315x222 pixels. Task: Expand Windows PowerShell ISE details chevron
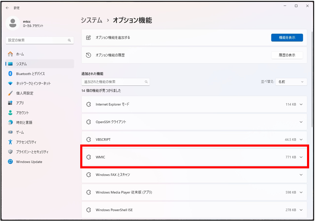coord(301,210)
